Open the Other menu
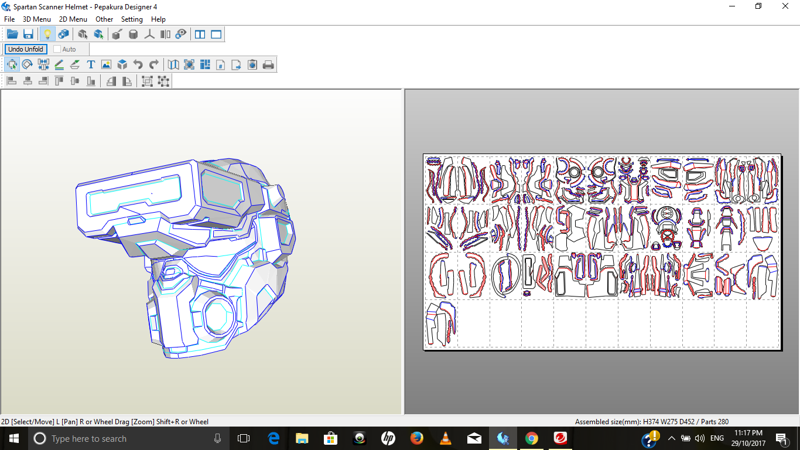The height and width of the screenshot is (450, 800). pyautogui.click(x=104, y=19)
